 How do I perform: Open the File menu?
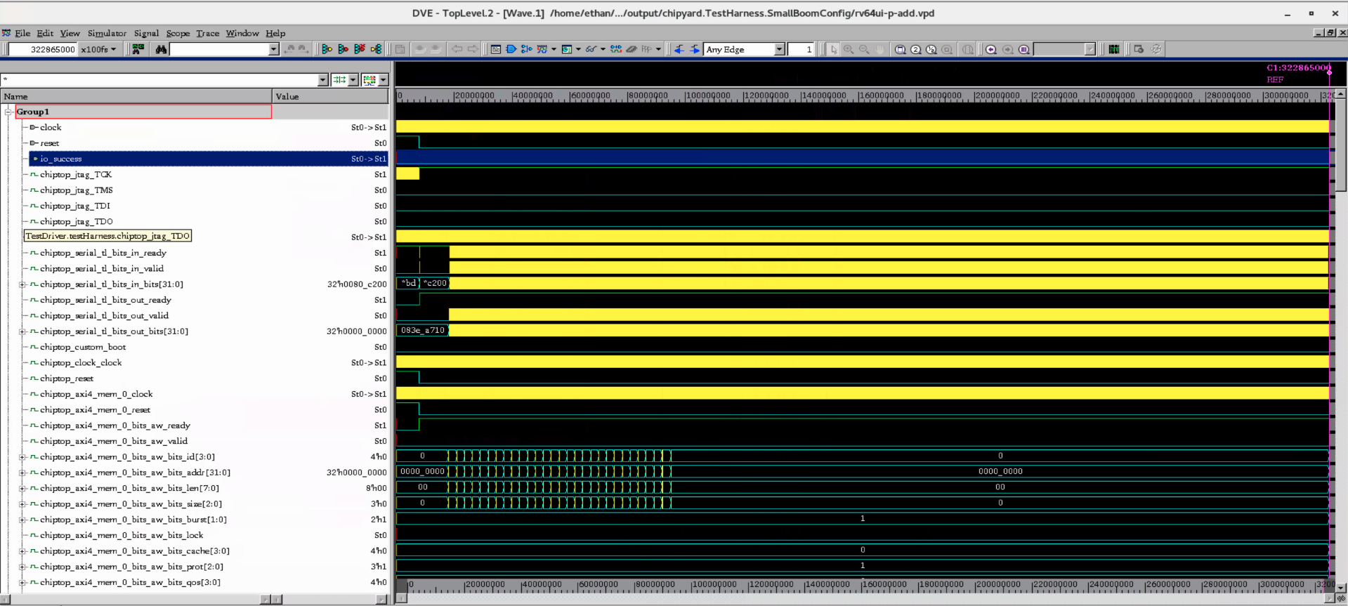pos(22,33)
